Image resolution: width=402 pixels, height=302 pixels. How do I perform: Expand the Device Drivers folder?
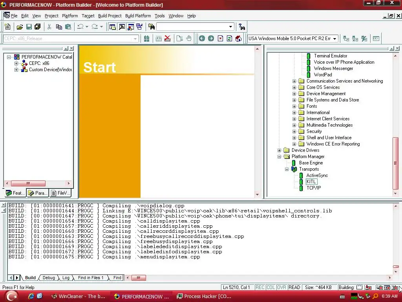pyautogui.click(x=279, y=150)
